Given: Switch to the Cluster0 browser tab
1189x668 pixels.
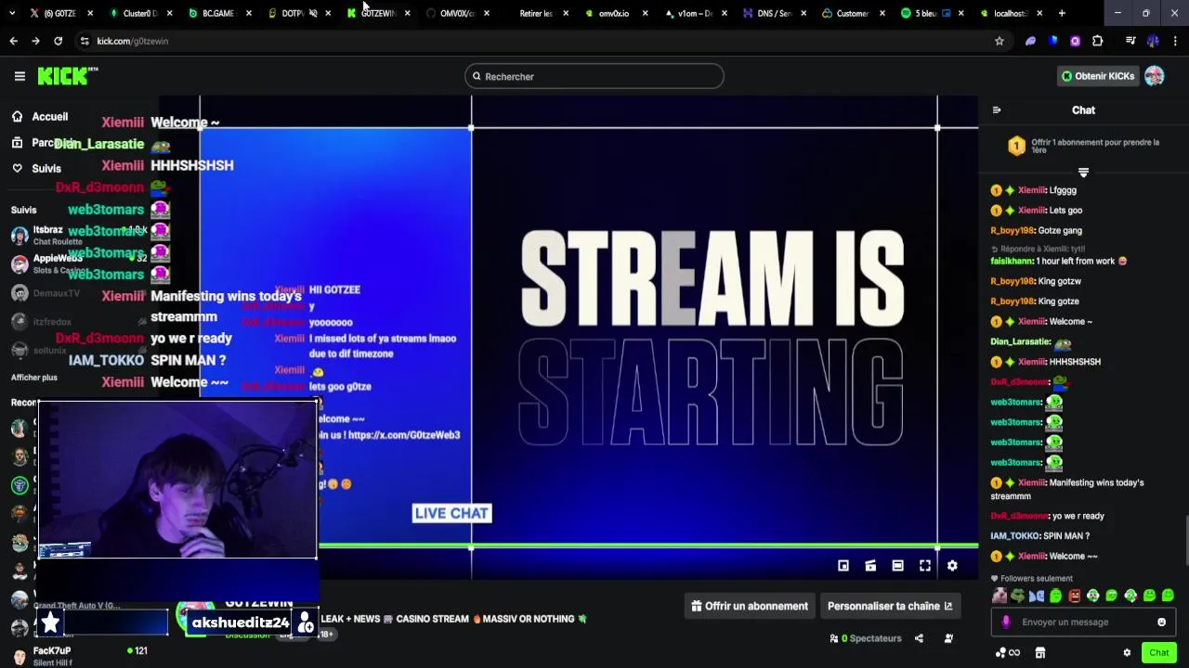Looking at the screenshot, I should [x=139, y=13].
